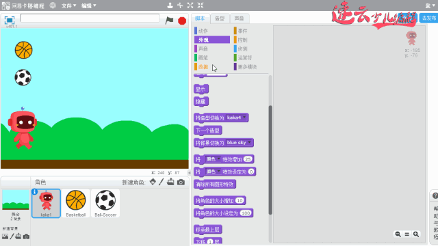Open the 文件 menu
The height and width of the screenshot is (246, 438).
(68, 5)
